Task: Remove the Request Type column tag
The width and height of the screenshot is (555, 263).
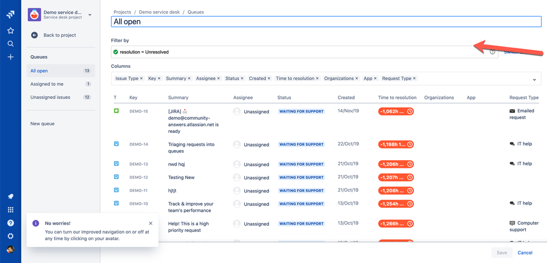Action: pos(414,79)
